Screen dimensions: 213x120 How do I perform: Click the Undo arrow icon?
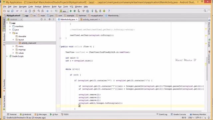click(x=17, y=11)
